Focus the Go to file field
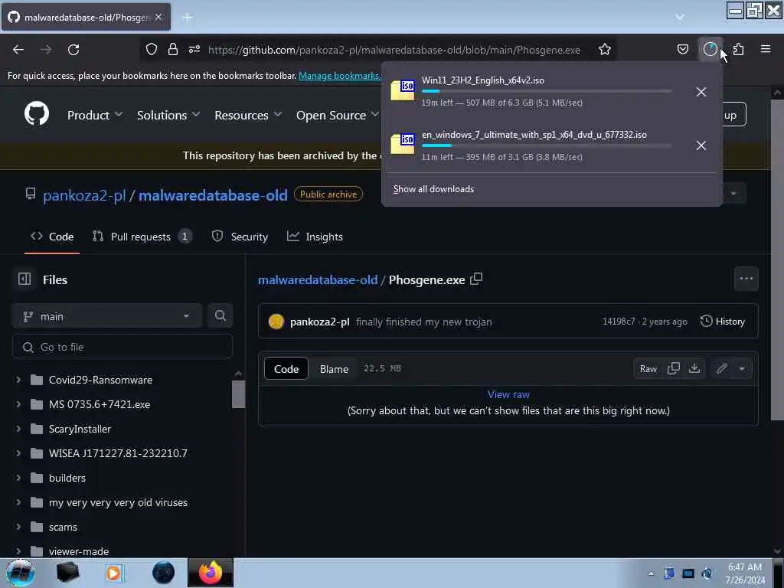The width and height of the screenshot is (784, 588). click(x=122, y=347)
